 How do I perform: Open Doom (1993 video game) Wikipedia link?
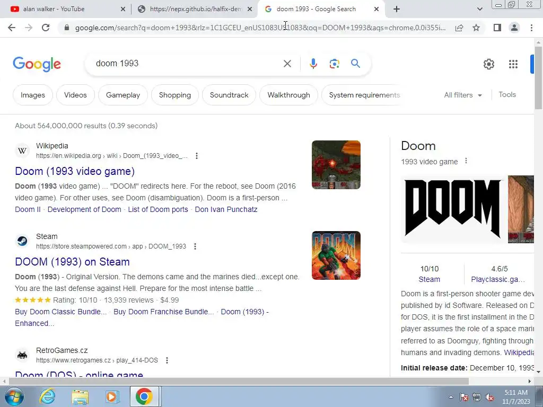tap(75, 171)
